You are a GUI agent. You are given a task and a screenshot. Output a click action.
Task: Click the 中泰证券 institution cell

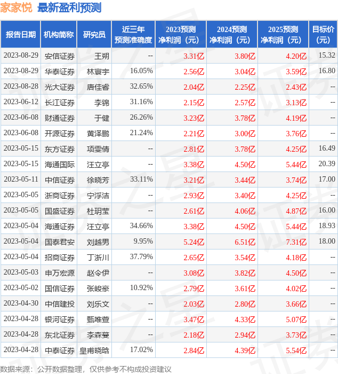(x=60, y=351)
